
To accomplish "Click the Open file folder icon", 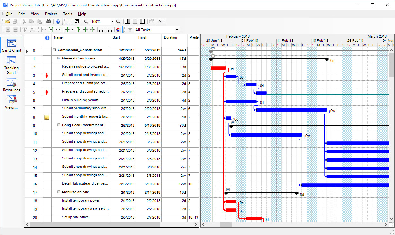I will (x=7, y=22).
